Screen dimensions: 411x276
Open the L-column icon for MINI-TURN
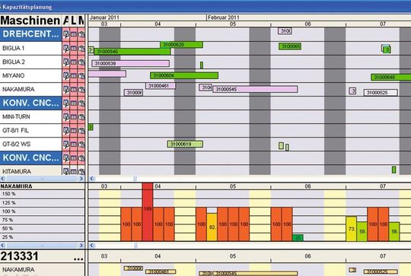pyautogui.click(x=74, y=117)
